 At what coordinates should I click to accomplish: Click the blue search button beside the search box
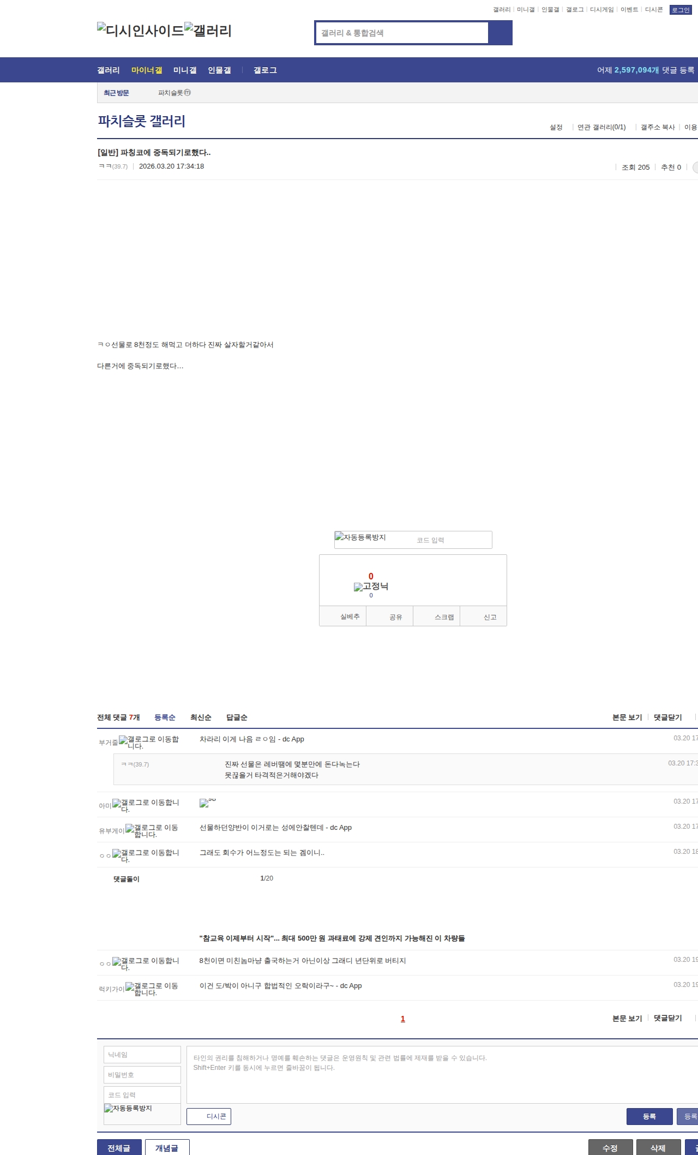coord(500,33)
